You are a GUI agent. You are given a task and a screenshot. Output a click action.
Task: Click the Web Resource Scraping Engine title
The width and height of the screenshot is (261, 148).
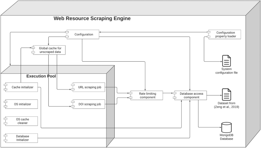pos(92,18)
